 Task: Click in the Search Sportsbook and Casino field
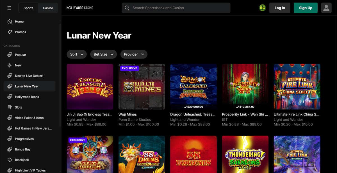[176, 8]
